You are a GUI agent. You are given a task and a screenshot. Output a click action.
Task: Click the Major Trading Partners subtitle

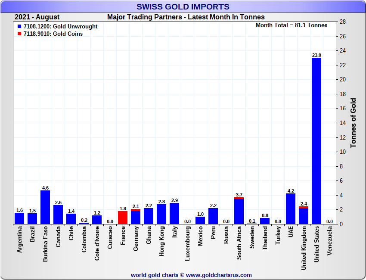[186, 17]
